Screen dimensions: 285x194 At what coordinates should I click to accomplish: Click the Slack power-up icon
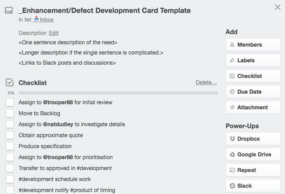[x=232, y=186]
